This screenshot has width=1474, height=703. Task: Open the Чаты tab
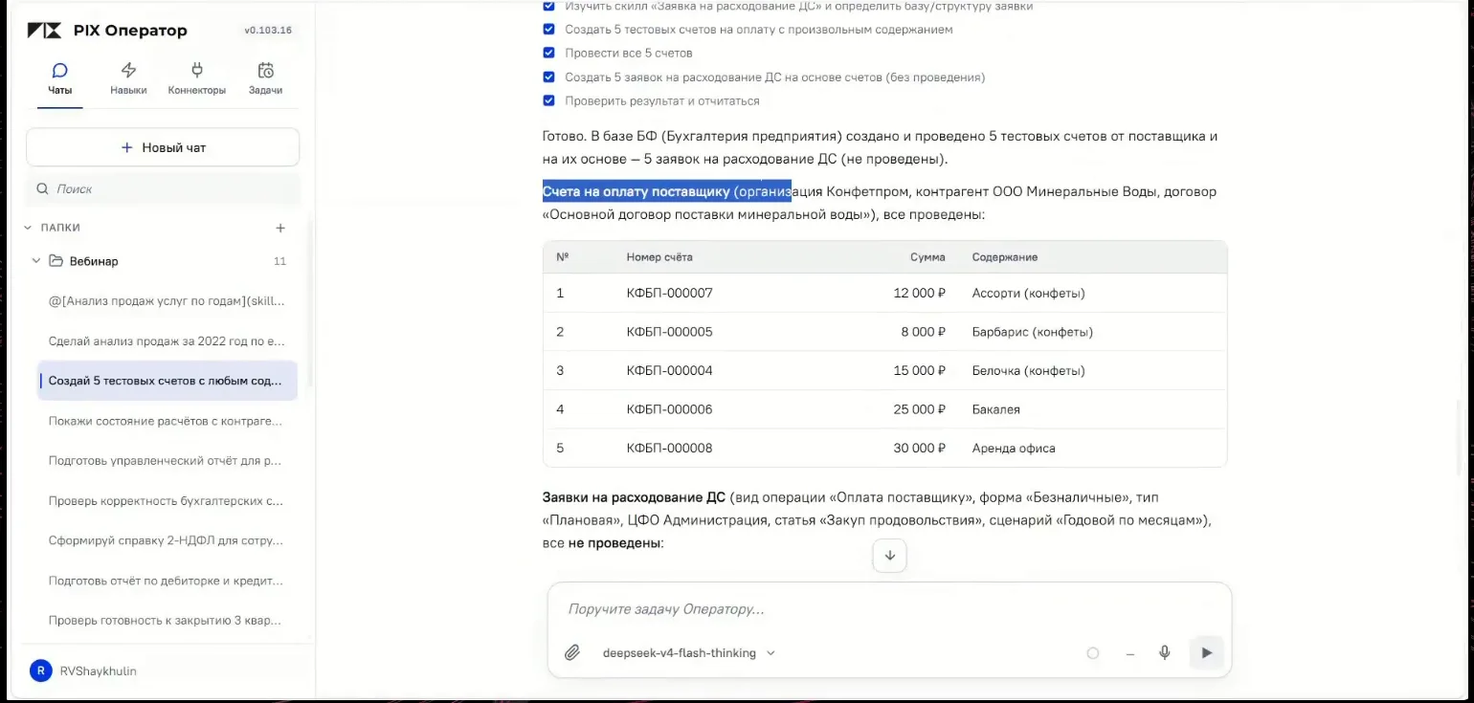59,79
